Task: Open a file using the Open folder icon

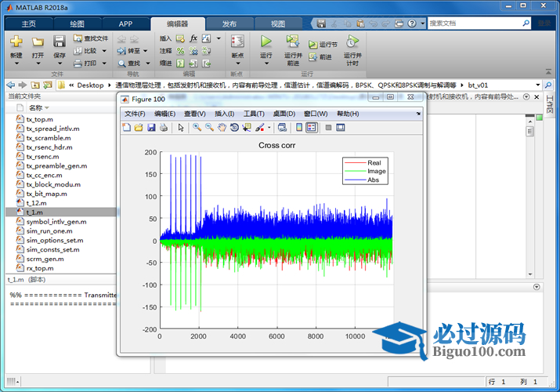Action: point(38,42)
